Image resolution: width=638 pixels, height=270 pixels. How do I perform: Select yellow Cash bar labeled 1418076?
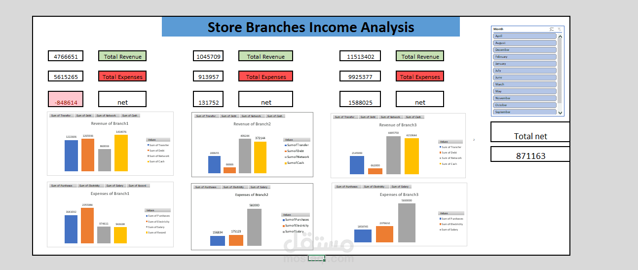[x=121, y=153]
